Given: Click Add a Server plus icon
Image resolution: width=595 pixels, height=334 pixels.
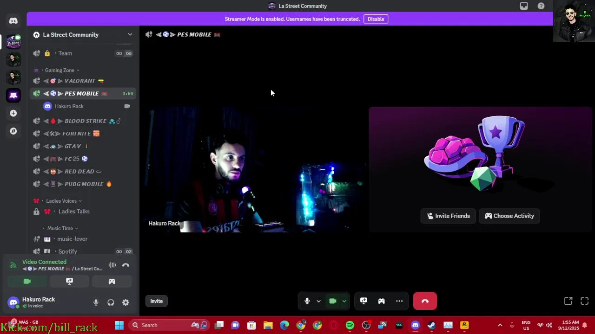Looking at the screenshot, I should [13, 113].
